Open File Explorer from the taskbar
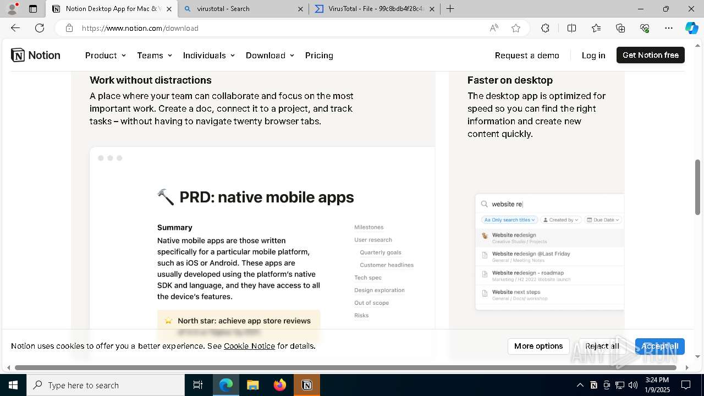The image size is (704, 396). (x=252, y=385)
